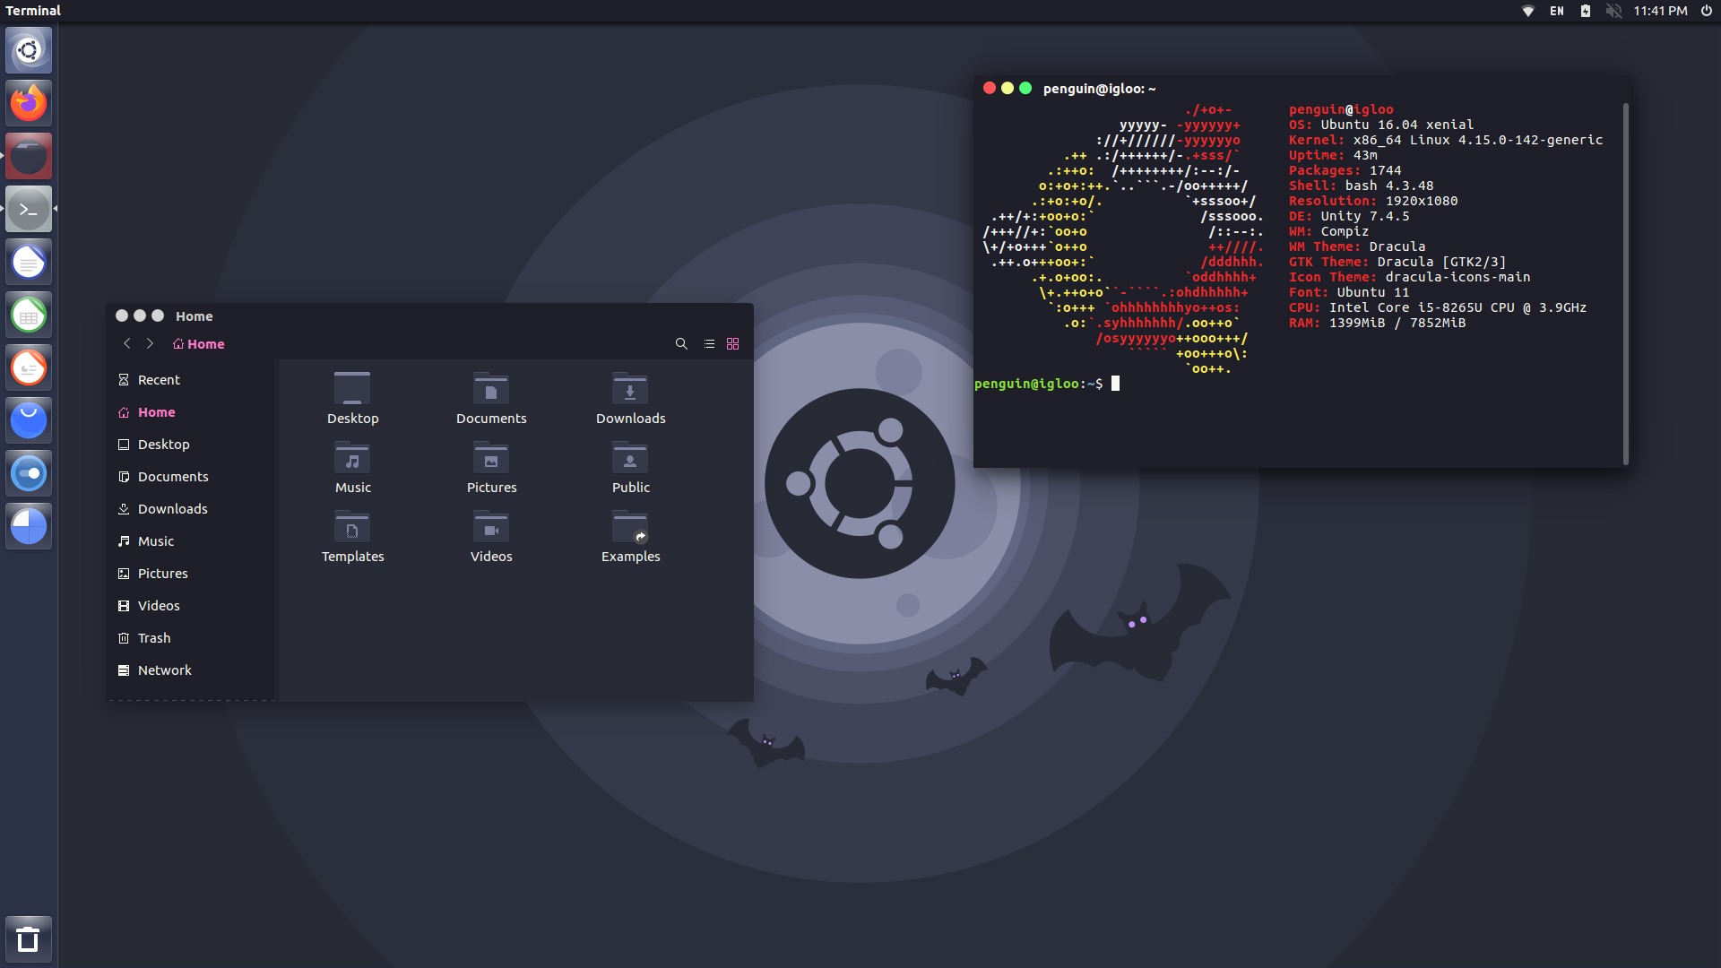Select the Pictures folder icon

pyautogui.click(x=491, y=457)
